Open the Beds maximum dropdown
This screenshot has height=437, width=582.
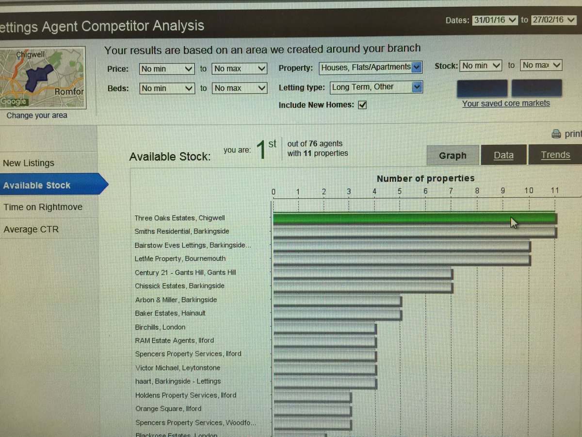(240, 88)
